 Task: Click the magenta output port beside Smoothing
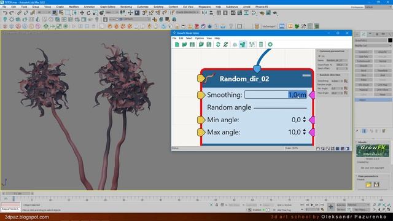(x=312, y=95)
